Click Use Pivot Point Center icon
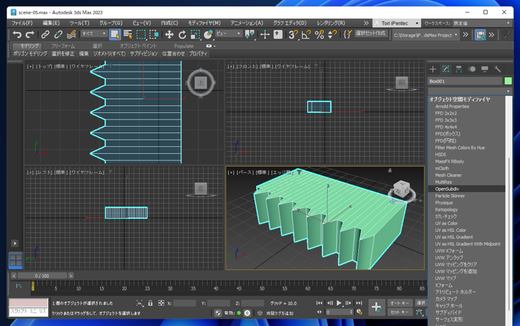520x326 pixels. click(x=250, y=34)
